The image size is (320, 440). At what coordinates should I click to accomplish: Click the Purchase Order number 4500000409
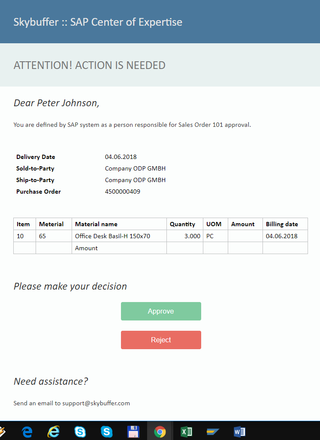123,192
